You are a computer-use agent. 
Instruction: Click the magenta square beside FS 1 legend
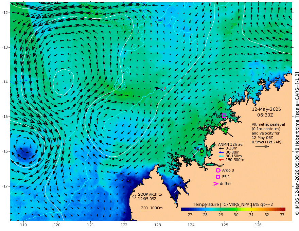point(218,177)
